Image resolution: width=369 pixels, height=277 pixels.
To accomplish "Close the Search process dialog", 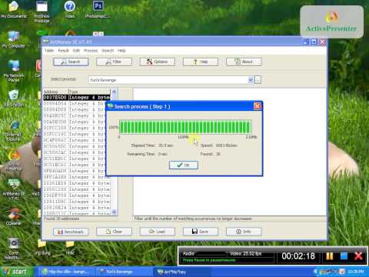I will (258, 106).
